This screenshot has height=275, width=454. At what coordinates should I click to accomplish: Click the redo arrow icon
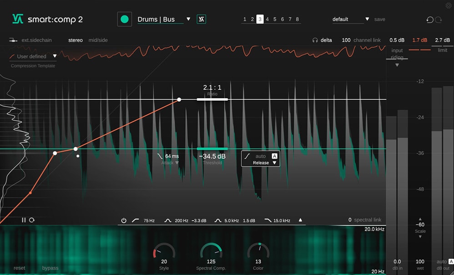439,20
